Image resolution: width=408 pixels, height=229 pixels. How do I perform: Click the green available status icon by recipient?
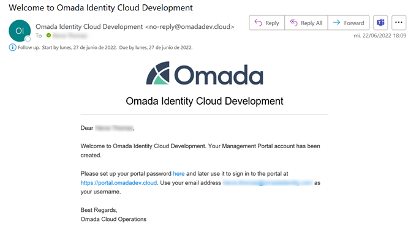pos(48,35)
